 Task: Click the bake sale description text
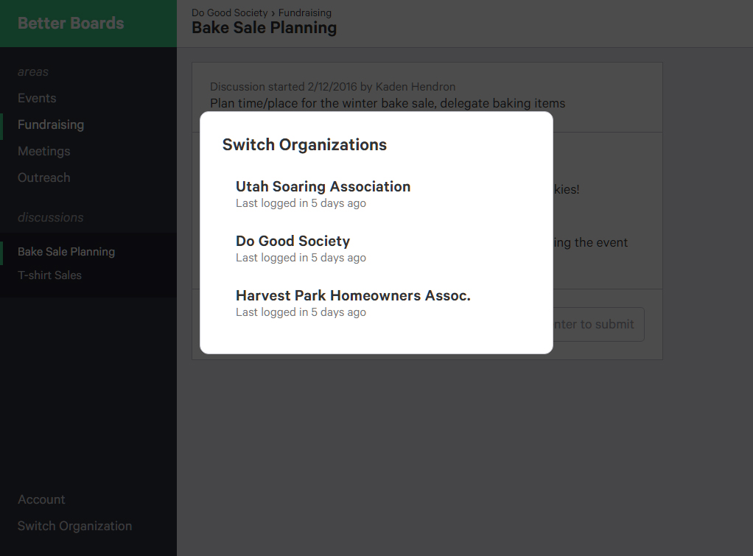[x=388, y=103]
